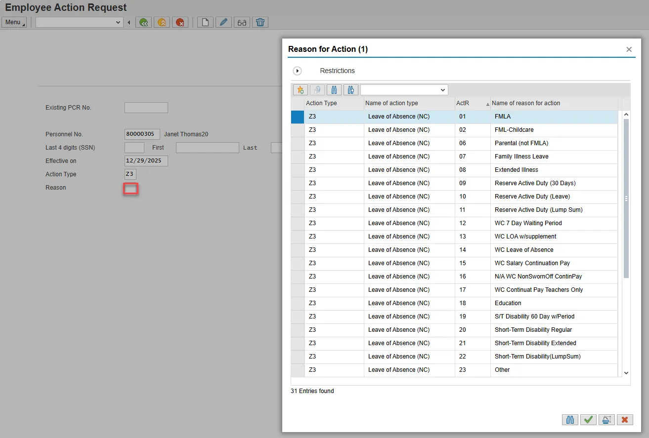649x438 pixels.
Task: Click the add to favorites star icon
Action: click(x=300, y=90)
